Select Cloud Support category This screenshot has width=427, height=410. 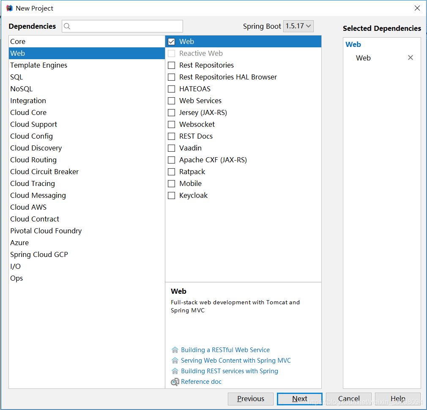[87, 124]
